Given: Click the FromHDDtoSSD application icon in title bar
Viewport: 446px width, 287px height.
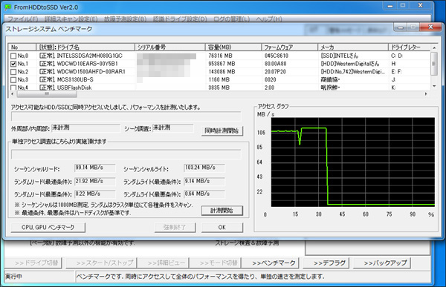Looking at the screenshot, I should 8,7.
